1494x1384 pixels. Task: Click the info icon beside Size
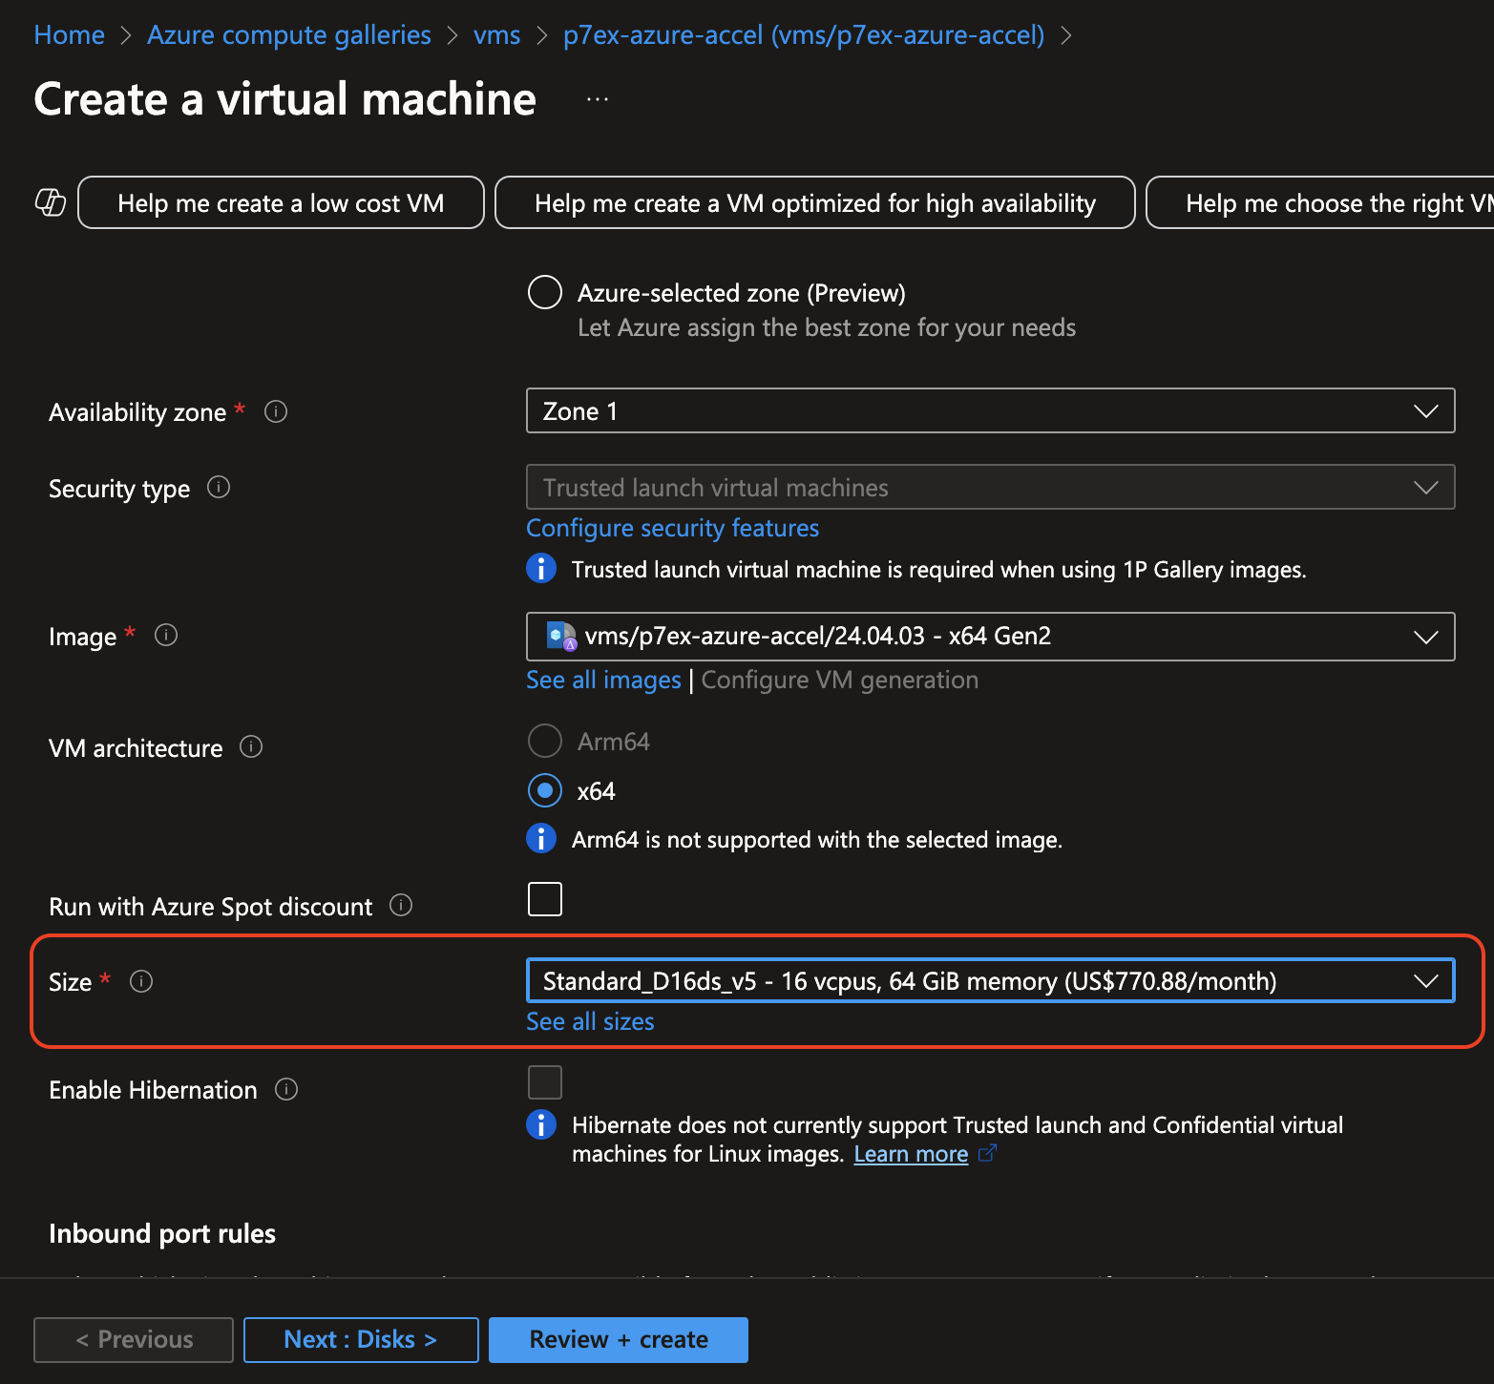pyautogui.click(x=141, y=981)
